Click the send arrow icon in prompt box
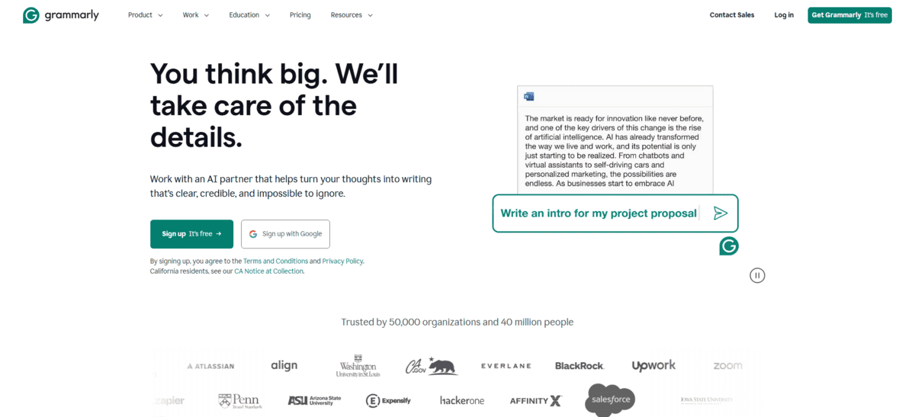 (720, 213)
